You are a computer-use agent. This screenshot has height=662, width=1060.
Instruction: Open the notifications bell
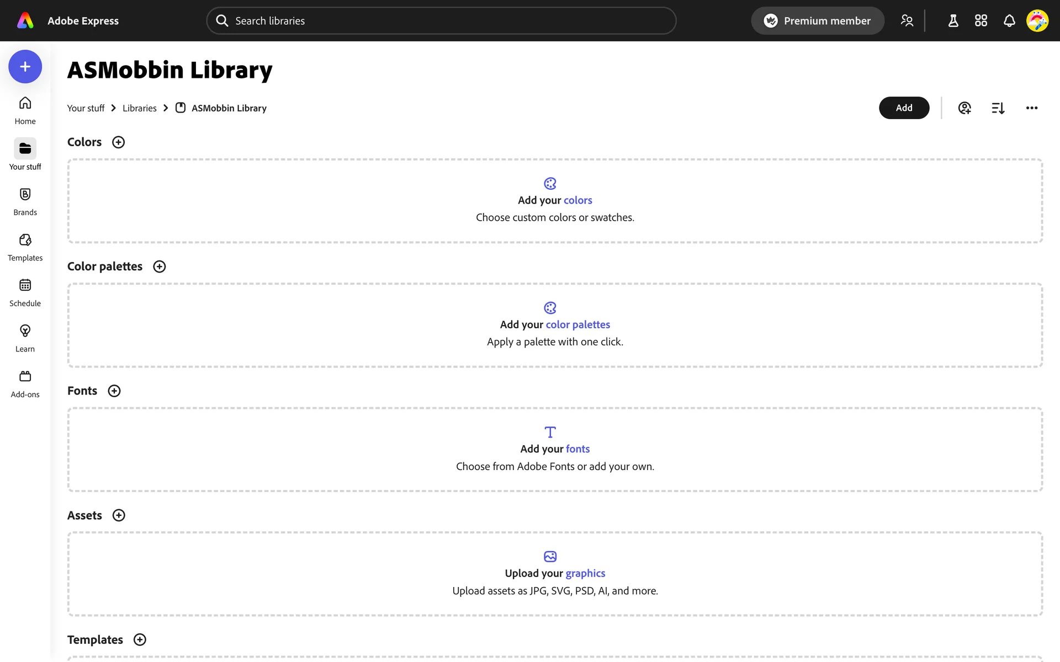click(x=1009, y=21)
